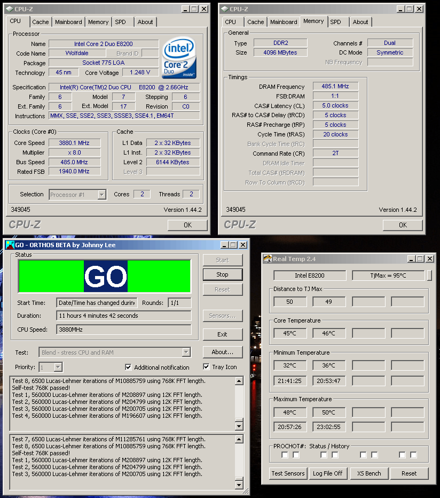Click the Duration field in ORTHOS

click(124, 316)
